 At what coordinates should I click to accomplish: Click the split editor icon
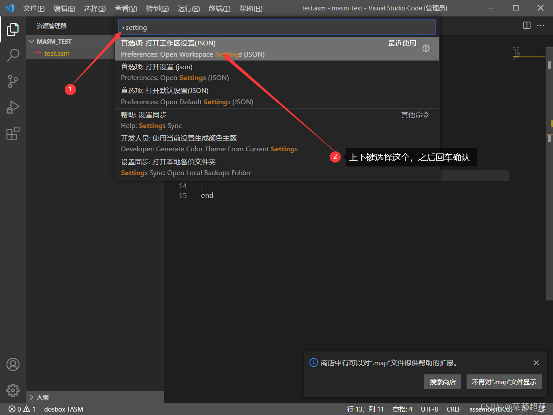tap(527, 26)
